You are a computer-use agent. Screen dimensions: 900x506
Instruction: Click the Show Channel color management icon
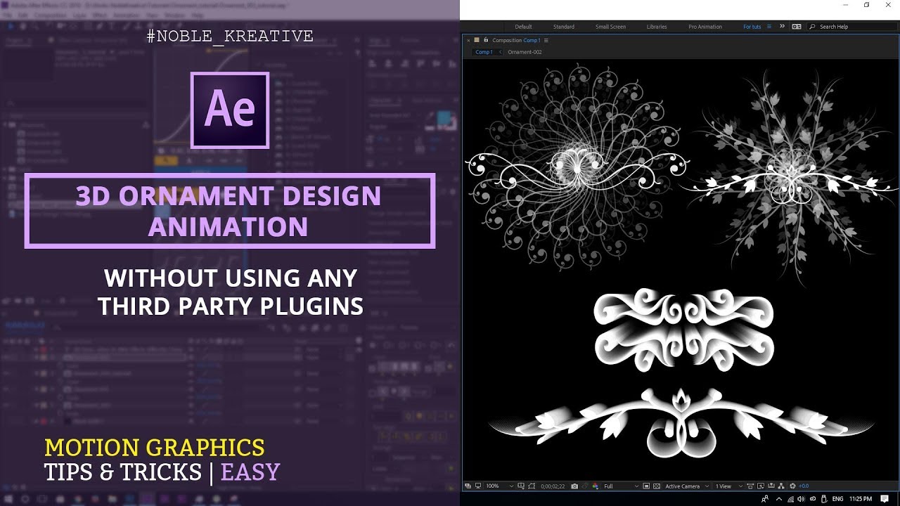pos(595,486)
